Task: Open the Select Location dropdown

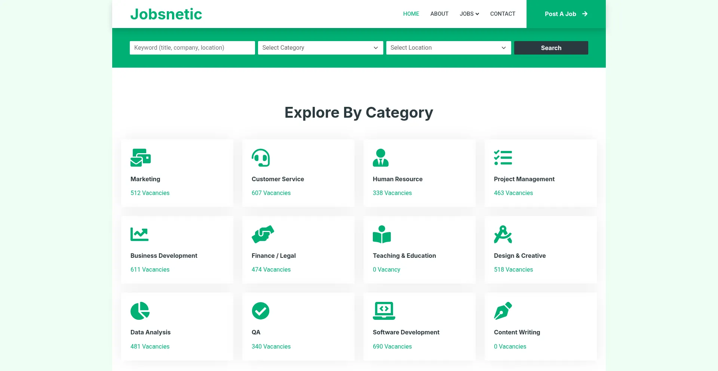Action: click(x=448, y=48)
